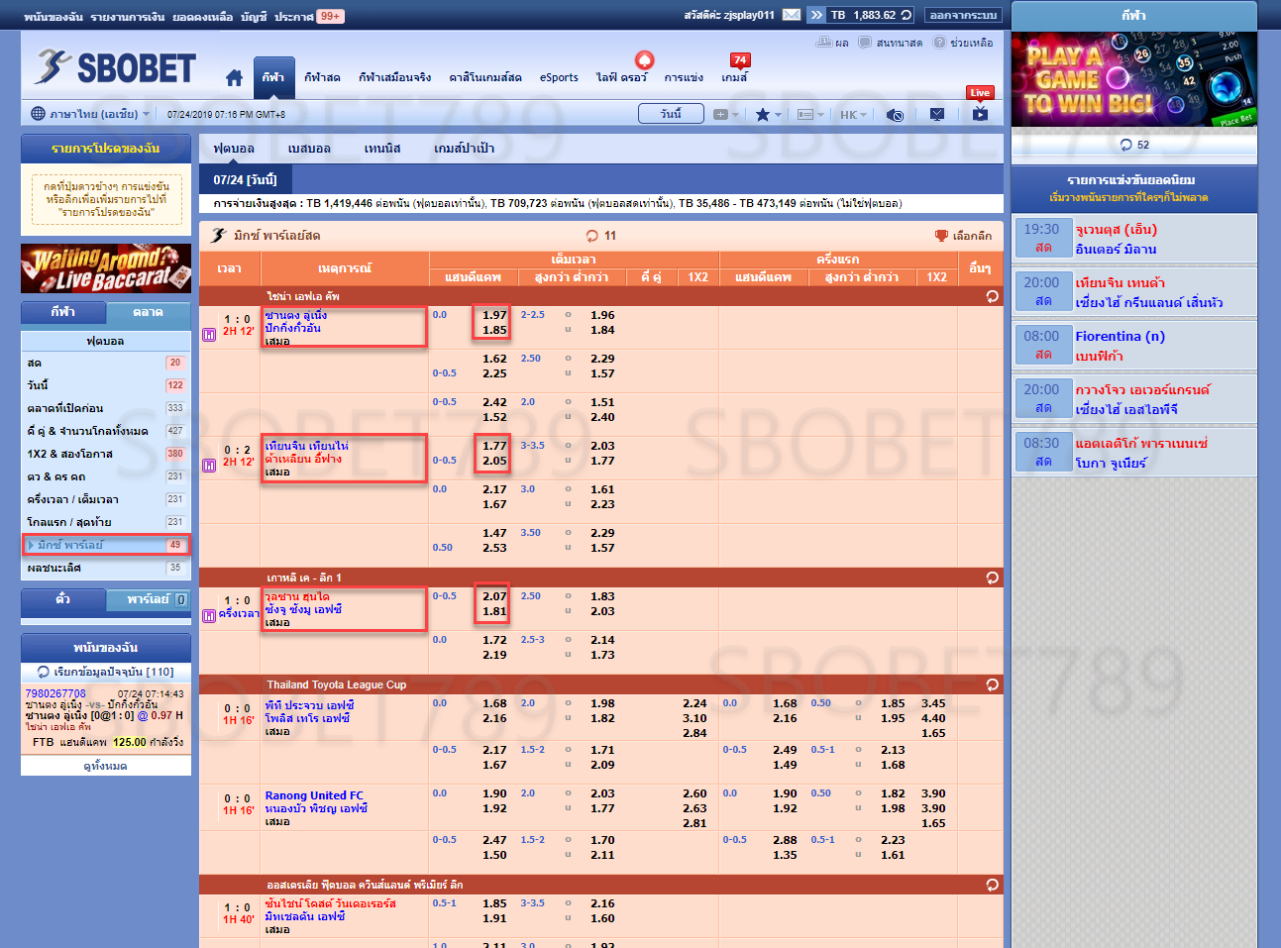Open the layout view dropdown
This screenshot has width=1281, height=948.
pyautogui.click(x=810, y=115)
